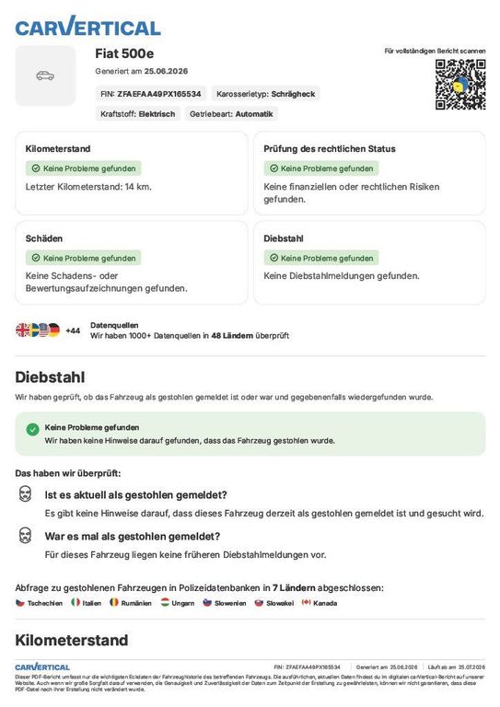Click the car placeholder thumbnail image
Viewport: 500px width, 707px height.
(45, 75)
